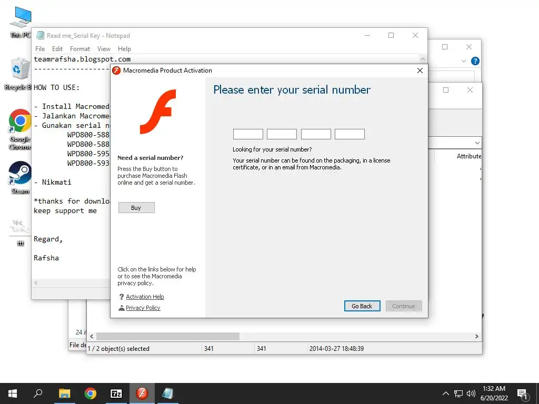The image size is (539, 404).
Task: Close the Notepad window
Action: click(x=415, y=35)
